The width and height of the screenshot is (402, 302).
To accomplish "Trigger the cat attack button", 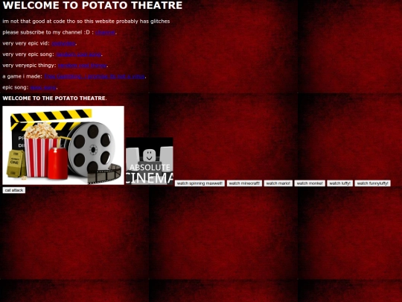I will (x=14, y=190).
